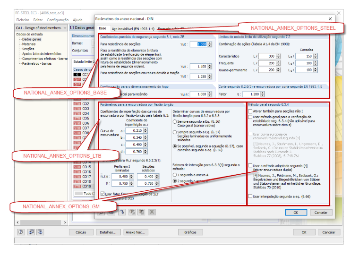
Task: Click the reset-to-defaults arrow icon in the dialog toolbar
Action: coord(122,212)
